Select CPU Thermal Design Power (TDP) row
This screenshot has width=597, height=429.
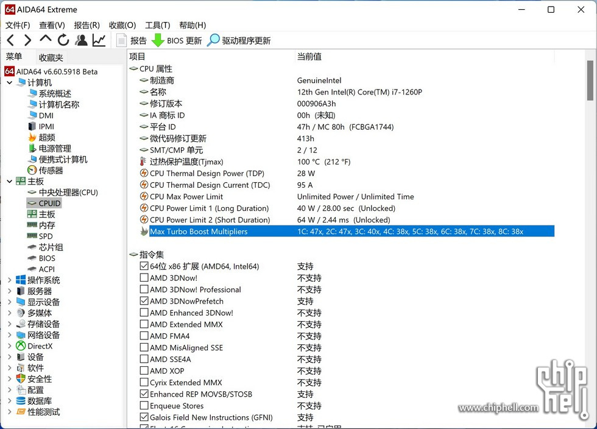click(x=347, y=173)
